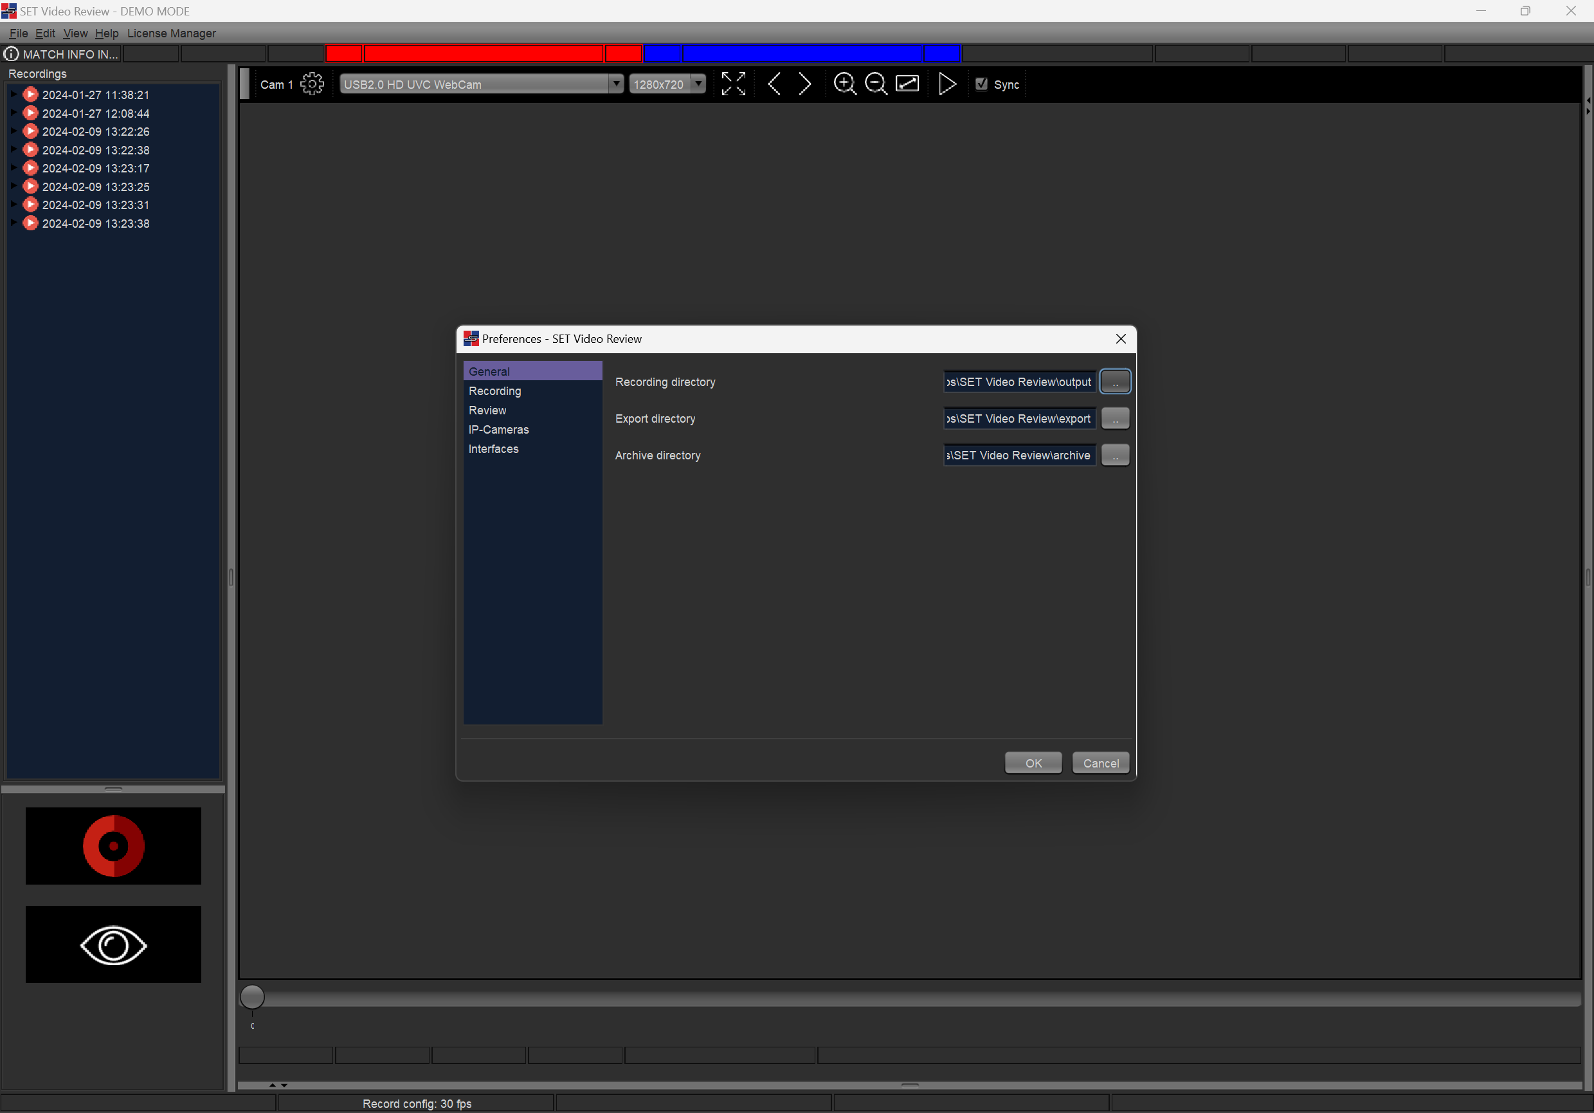Screen dimensions: 1594x1113
Task: Click the previous frame left arrow
Action: click(774, 84)
